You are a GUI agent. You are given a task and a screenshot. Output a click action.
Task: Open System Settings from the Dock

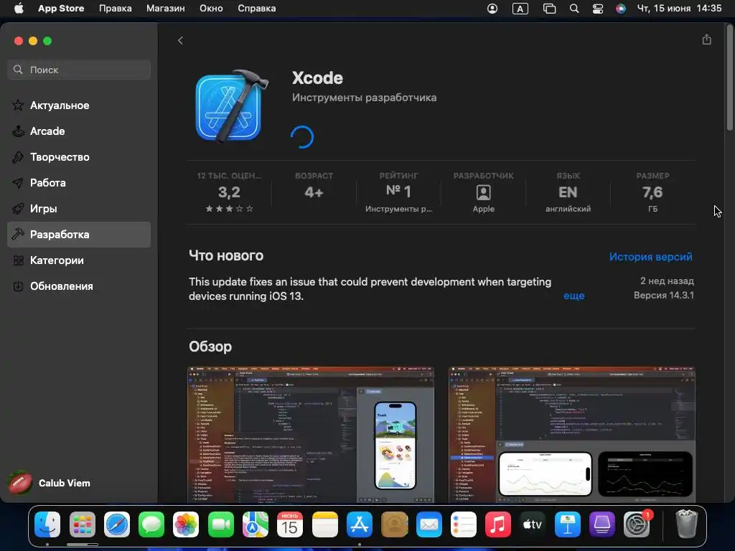coord(637,524)
